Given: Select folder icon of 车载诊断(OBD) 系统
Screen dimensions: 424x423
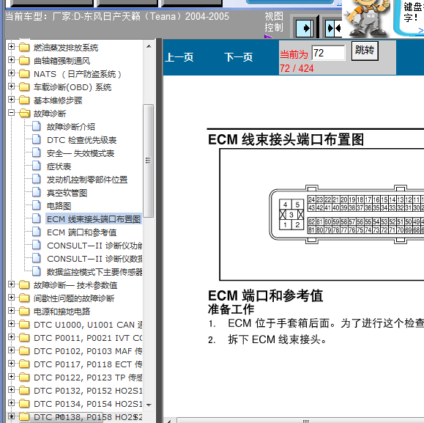Looking at the screenshot, I should pyautogui.click(x=24, y=87).
